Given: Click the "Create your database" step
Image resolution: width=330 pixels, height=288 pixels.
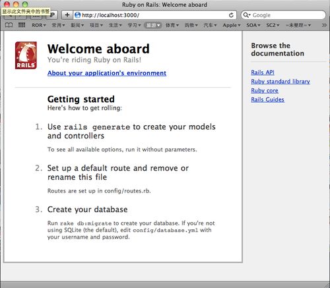Looking at the screenshot, I should [87, 210].
